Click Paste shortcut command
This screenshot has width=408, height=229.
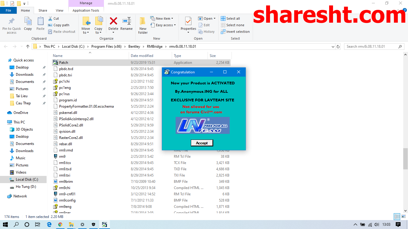pyautogui.click(x=62, y=32)
